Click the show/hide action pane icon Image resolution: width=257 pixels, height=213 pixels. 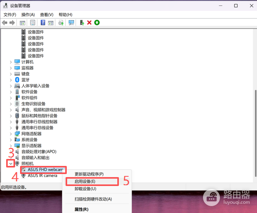(x=51, y=23)
